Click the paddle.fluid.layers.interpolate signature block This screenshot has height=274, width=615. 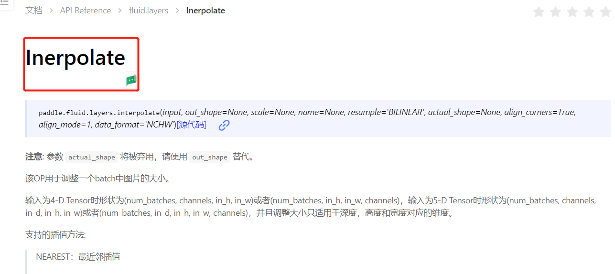click(319, 119)
